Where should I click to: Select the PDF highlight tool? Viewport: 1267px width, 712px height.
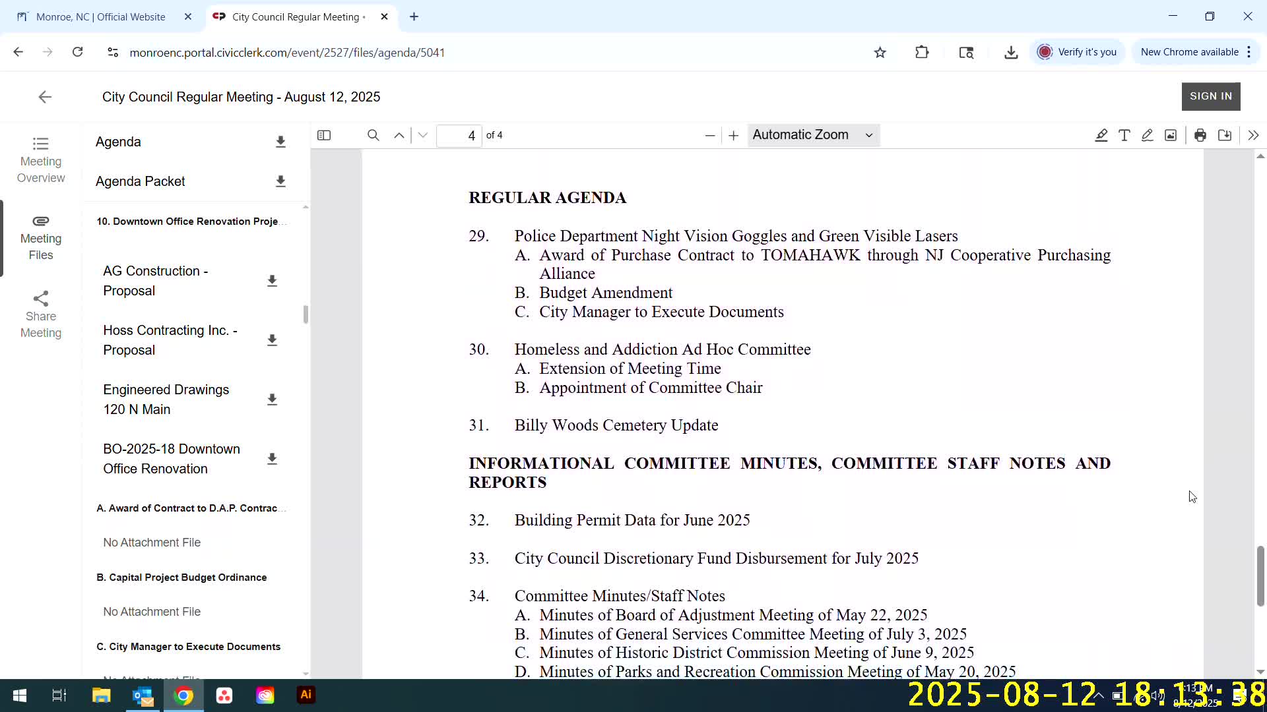click(x=1101, y=135)
